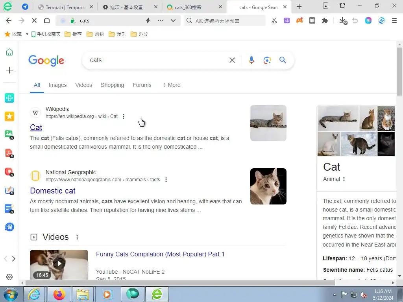Image resolution: width=403 pixels, height=302 pixels.
Task: Click the Wikipedia result cat thumbnail
Action: pos(268,123)
